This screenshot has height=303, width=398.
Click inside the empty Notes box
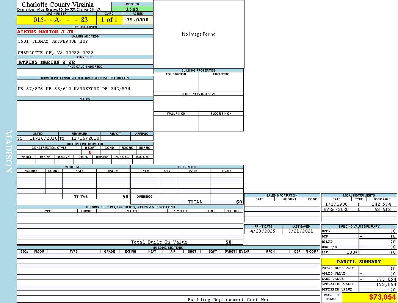coord(85,116)
